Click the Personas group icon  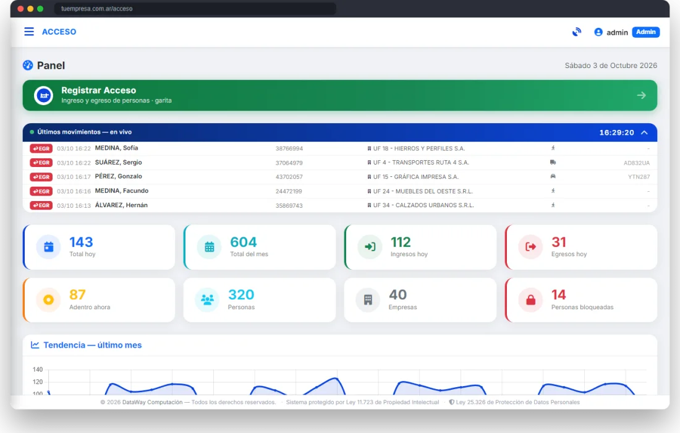pyautogui.click(x=207, y=300)
